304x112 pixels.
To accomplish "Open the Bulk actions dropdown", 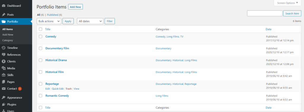I will [x=49, y=21].
